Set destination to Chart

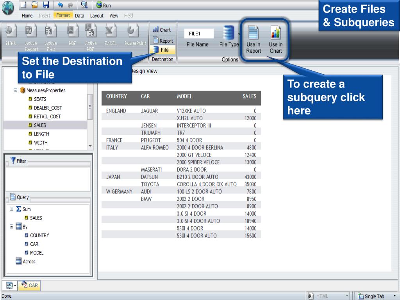point(162,30)
